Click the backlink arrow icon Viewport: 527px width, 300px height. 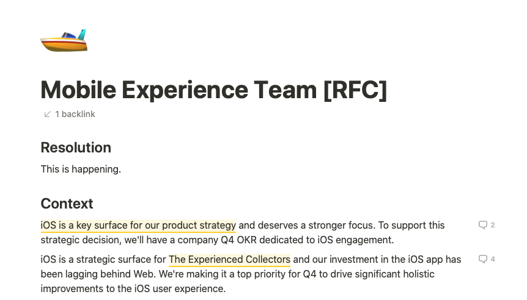[x=48, y=114]
